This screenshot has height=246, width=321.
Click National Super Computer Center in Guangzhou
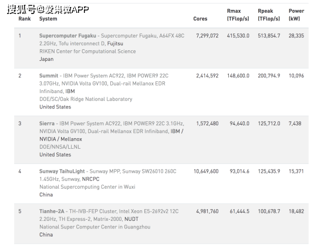(x=95, y=227)
